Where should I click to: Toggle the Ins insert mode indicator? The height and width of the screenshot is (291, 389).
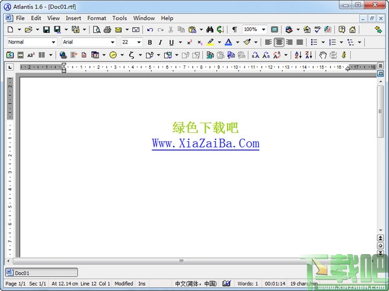tap(142, 283)
